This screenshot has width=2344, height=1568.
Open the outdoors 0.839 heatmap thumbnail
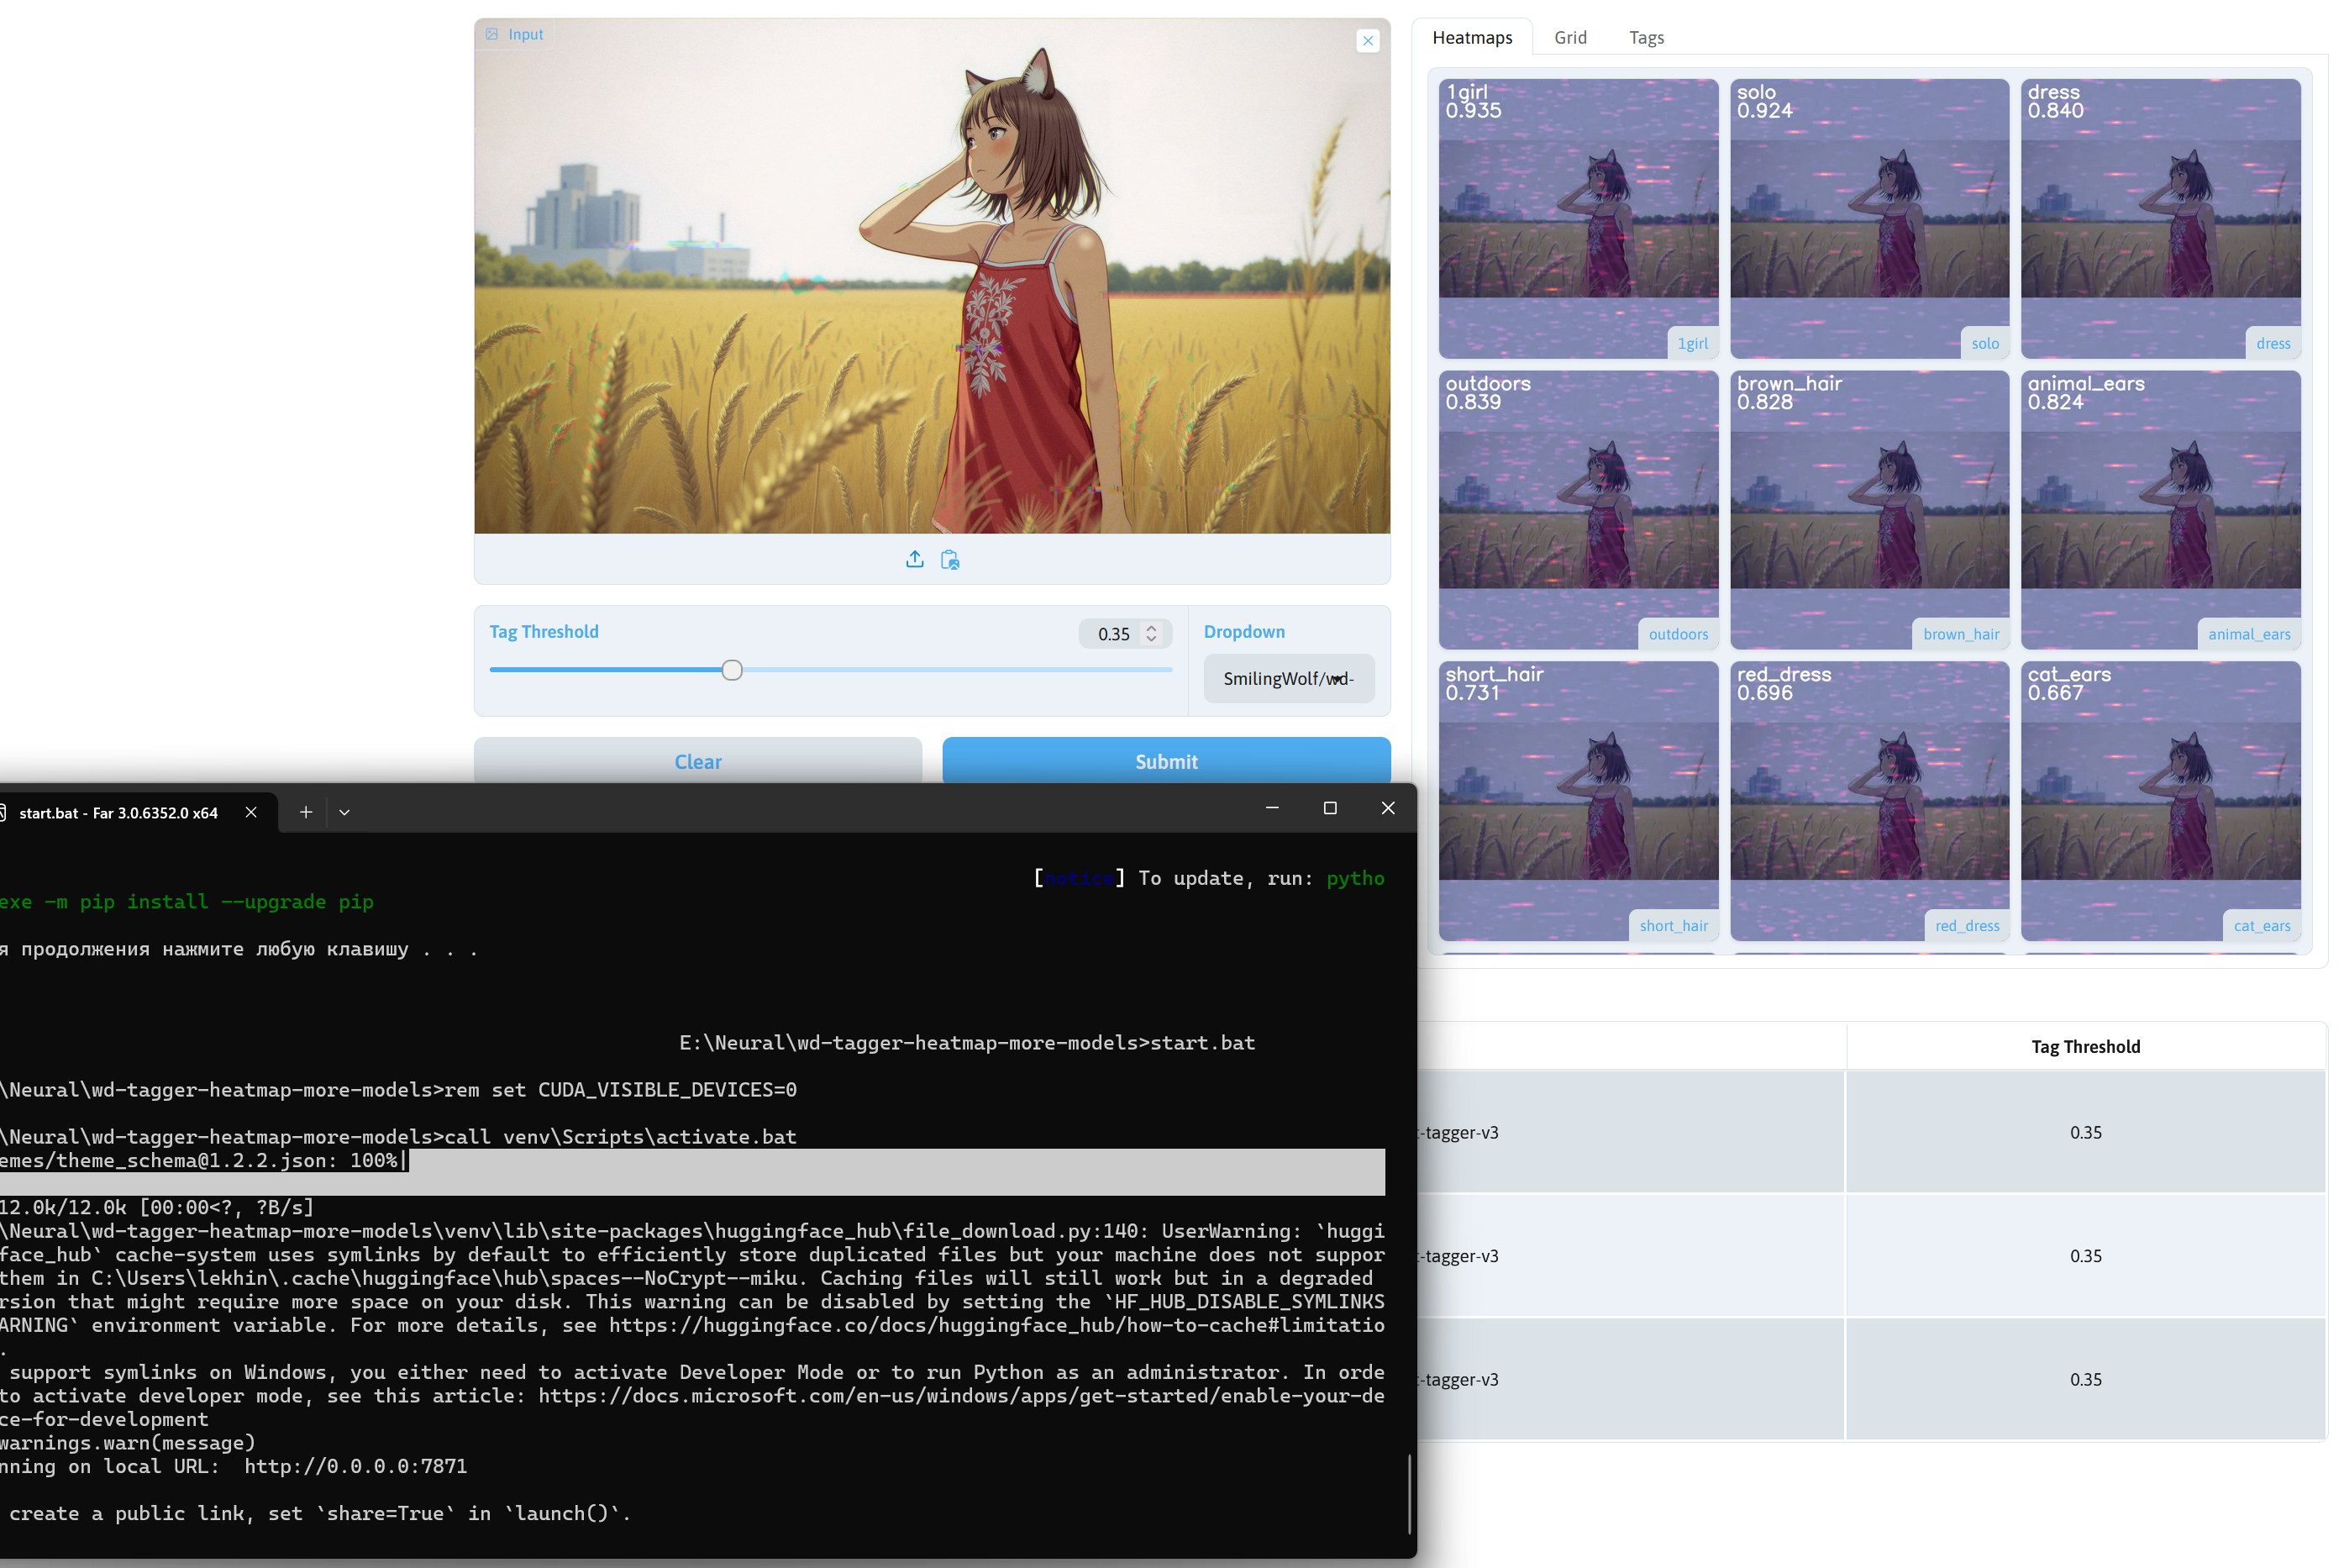[1579, 510]
